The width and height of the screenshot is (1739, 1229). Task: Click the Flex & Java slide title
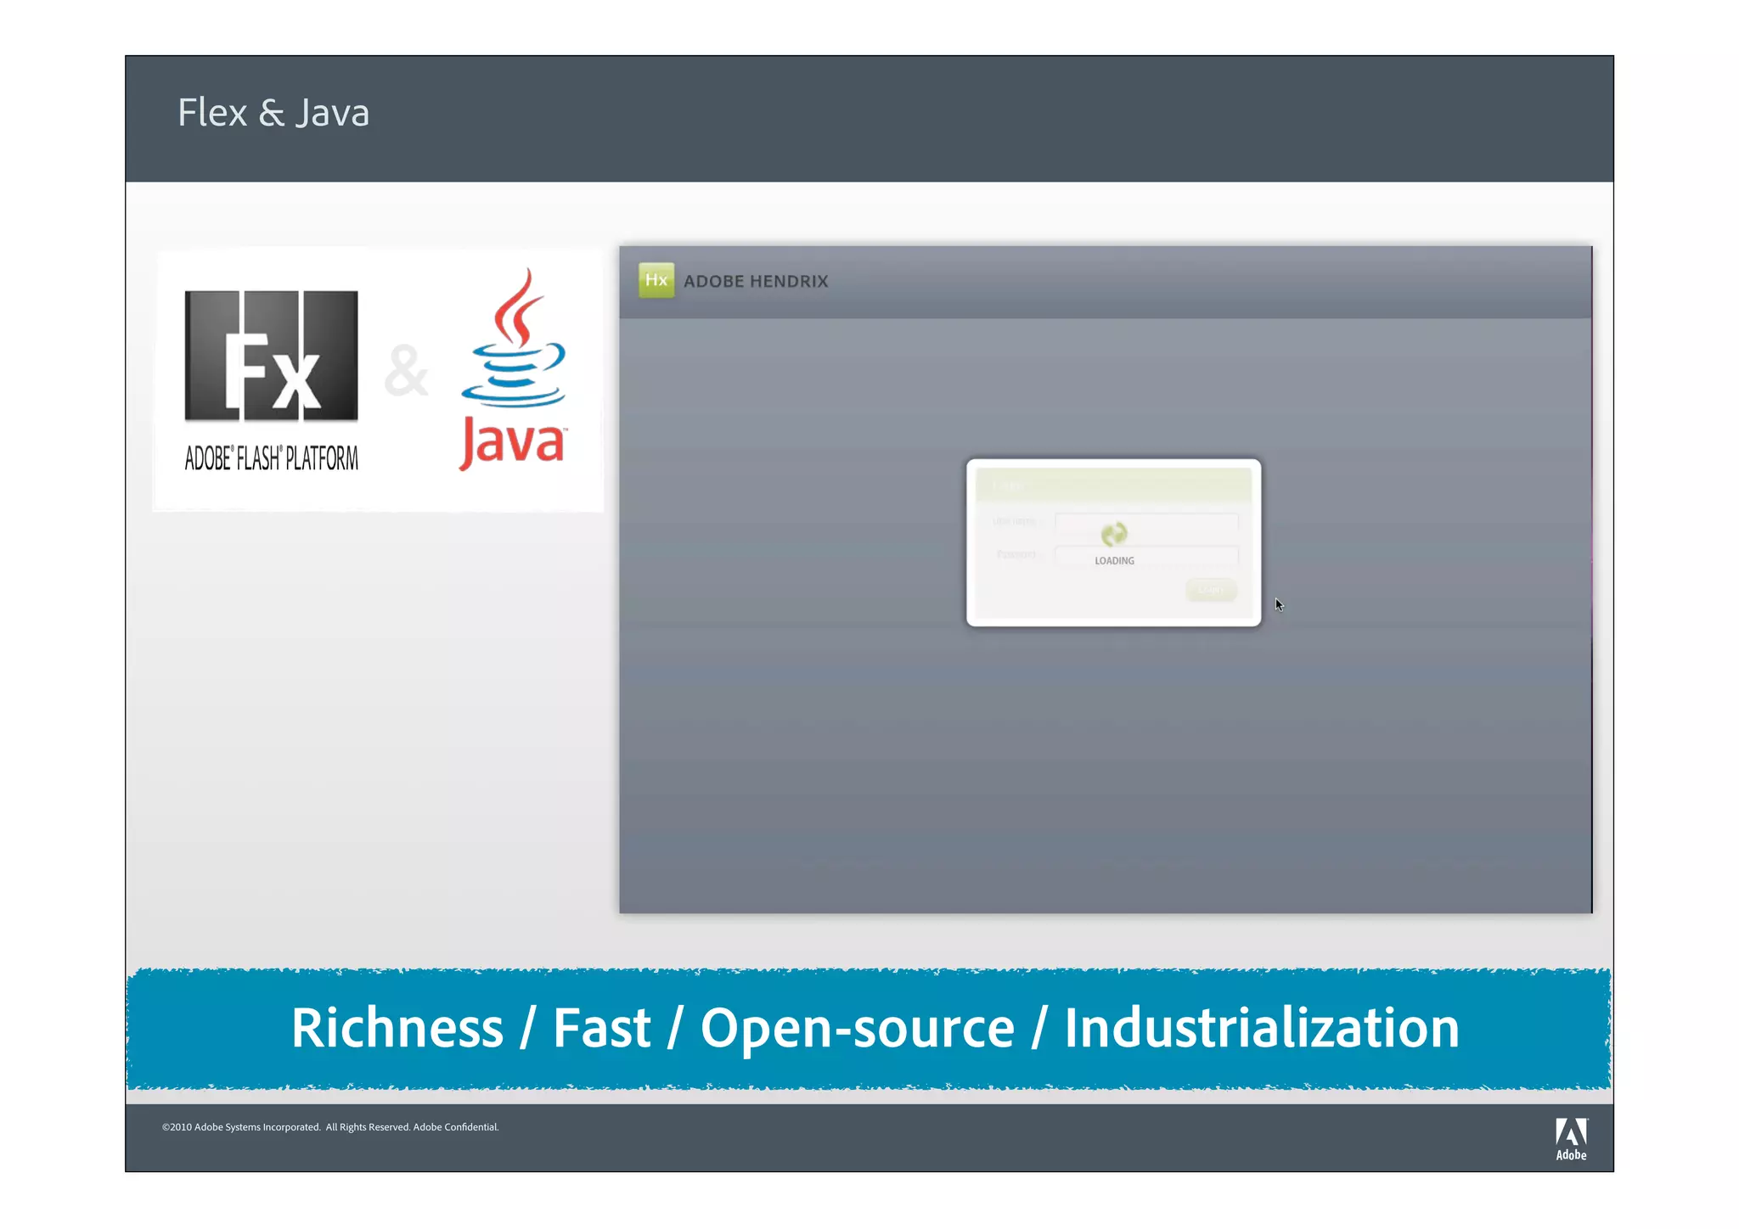point(273,113)
